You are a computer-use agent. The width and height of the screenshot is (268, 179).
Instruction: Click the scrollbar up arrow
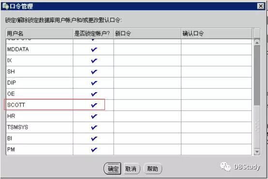click(x=257, y=42)
